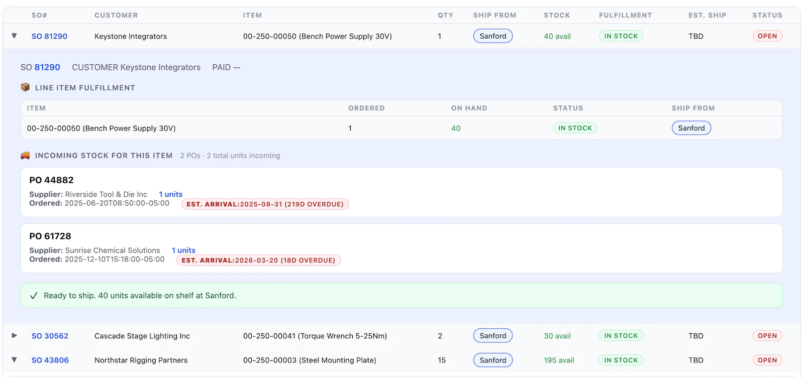Click the Northstar Rigging Partners cell

coord(141,360)
